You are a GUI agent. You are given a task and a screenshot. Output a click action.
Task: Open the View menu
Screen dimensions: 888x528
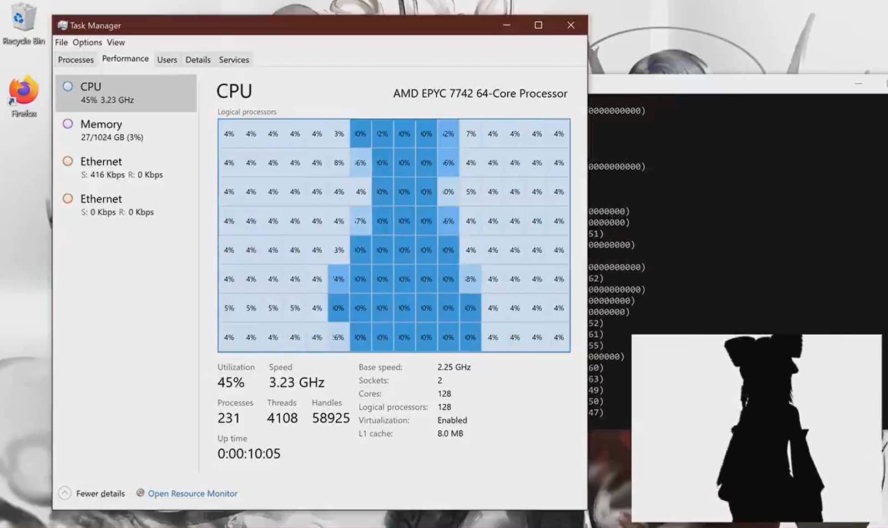[115, 42]
